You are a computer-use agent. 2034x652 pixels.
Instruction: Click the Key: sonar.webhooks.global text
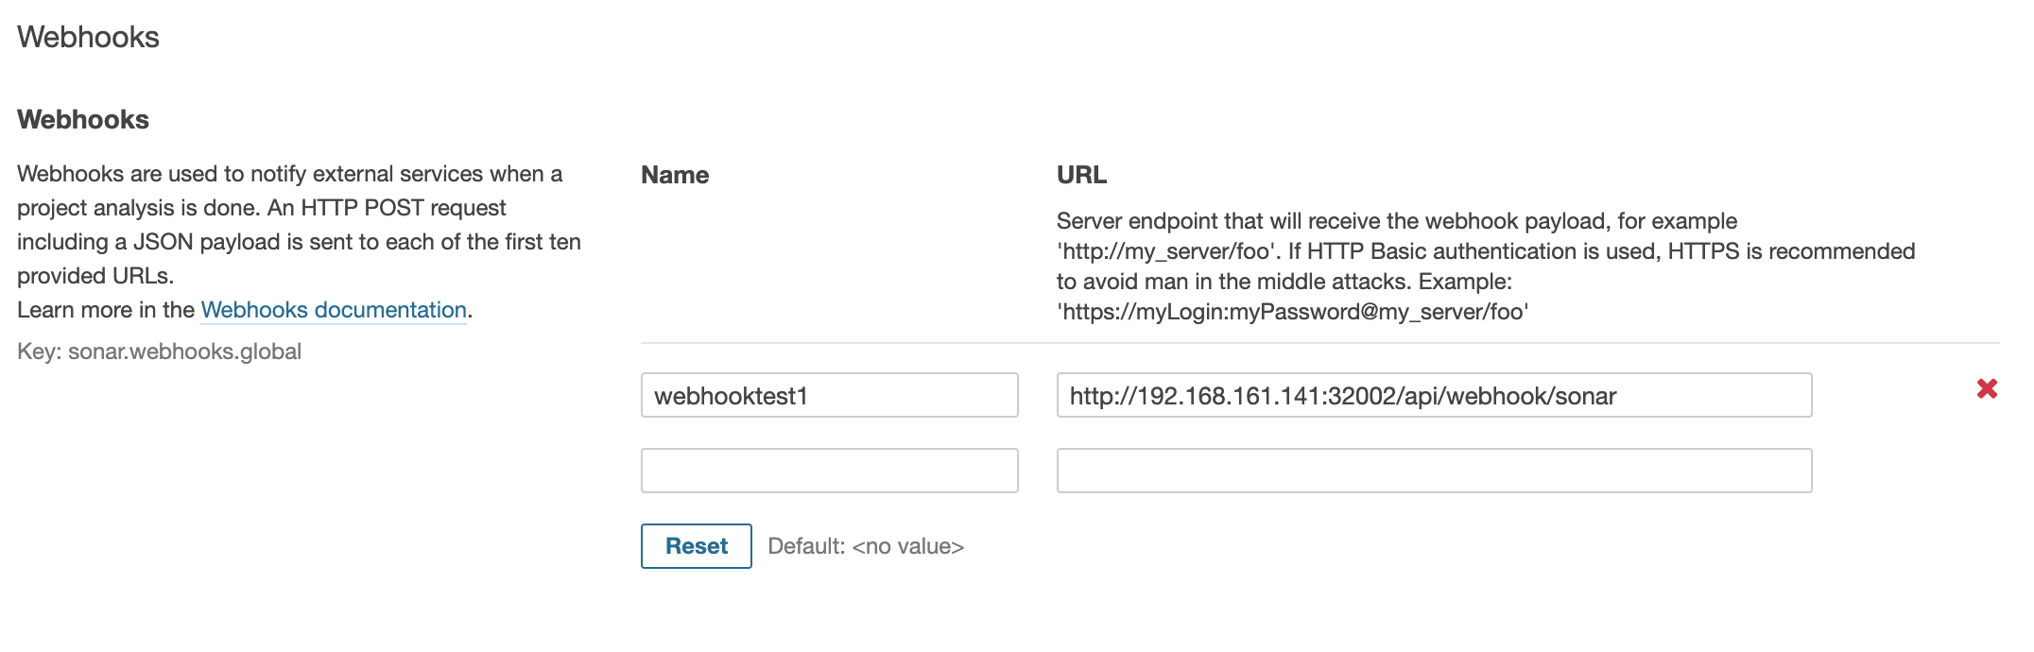159,351
